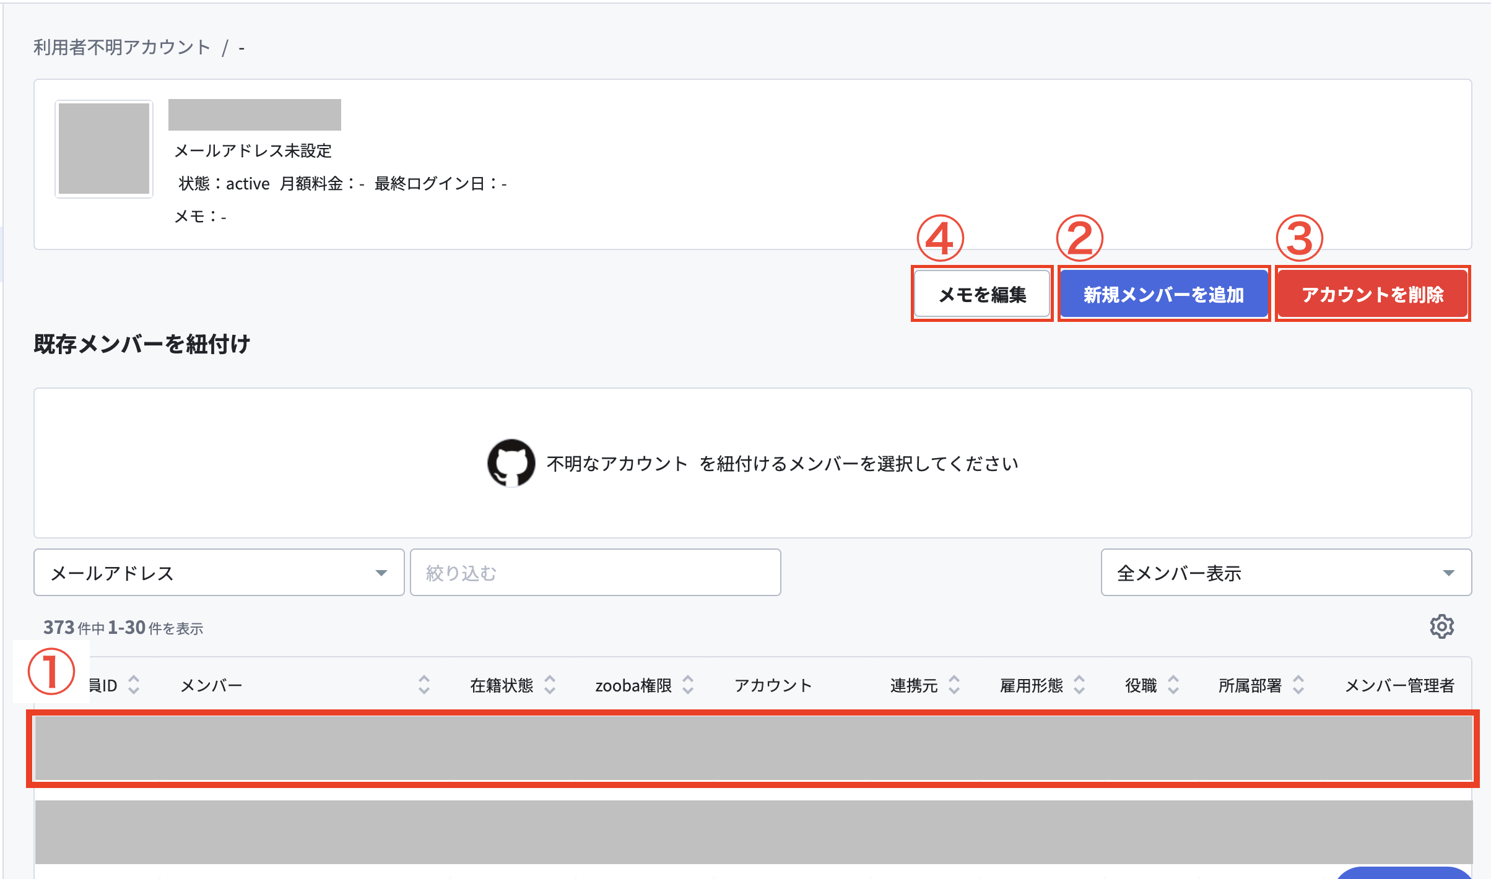This screenshot has width=1491, height=879.
Task: Click the メンバー管理者 column header
Action: click(x=1399, y=685)
